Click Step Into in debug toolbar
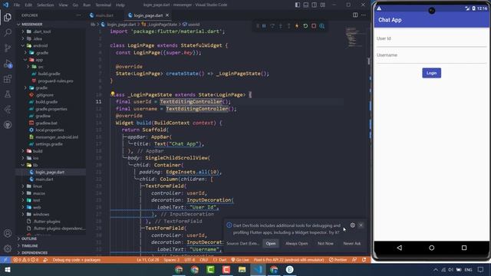491x276 pixels. [281, 26]
